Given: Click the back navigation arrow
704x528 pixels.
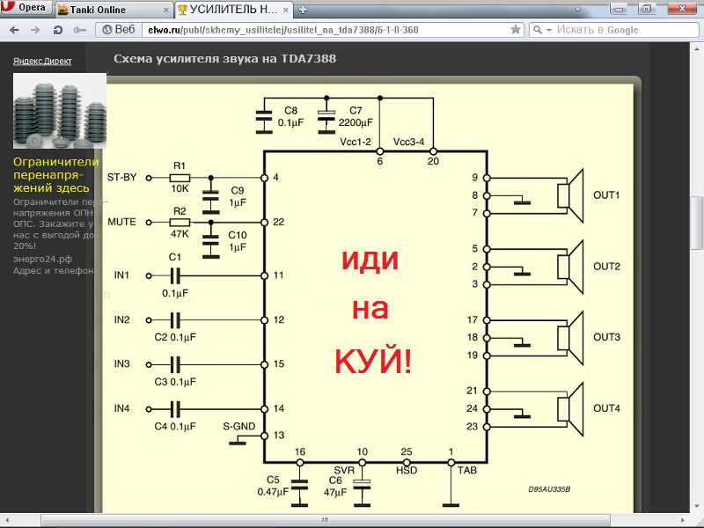Looking at the screenshot, I should (x=13, y=29).
